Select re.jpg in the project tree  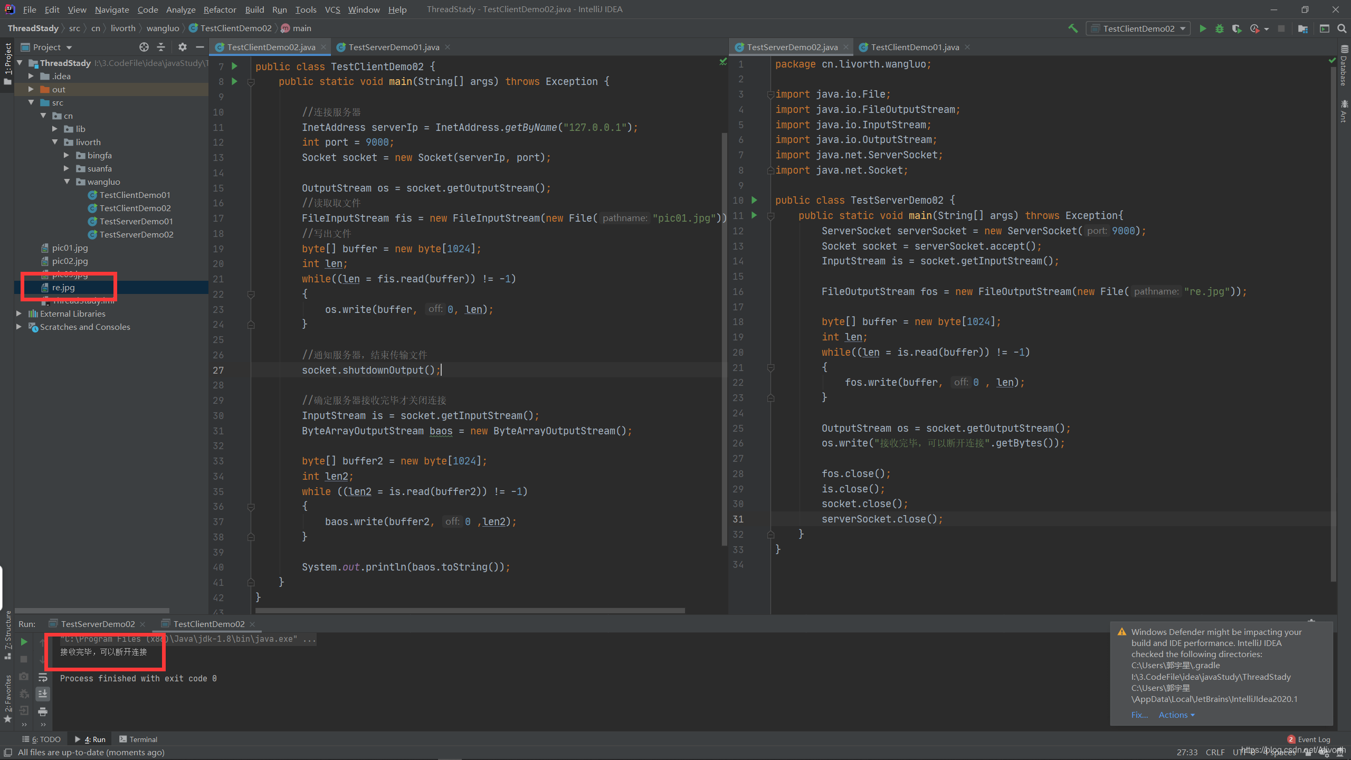[63, 287]
